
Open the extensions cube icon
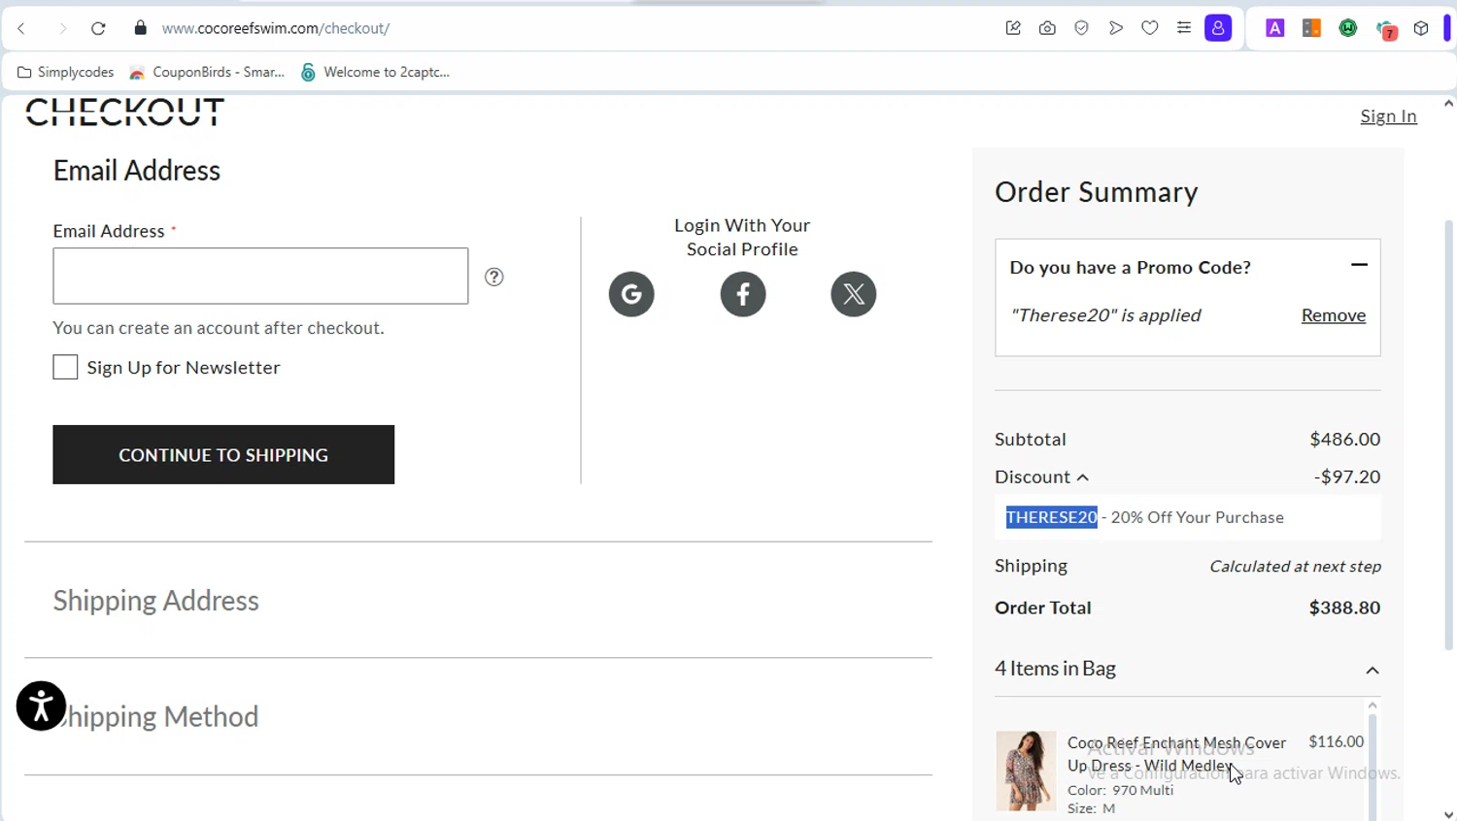(1421, 28)
